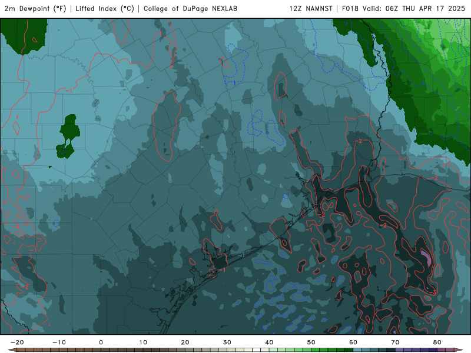Click the "Lifted Index (°C)" title text
The width and height of the screenshot is (471, 353).
105,9
